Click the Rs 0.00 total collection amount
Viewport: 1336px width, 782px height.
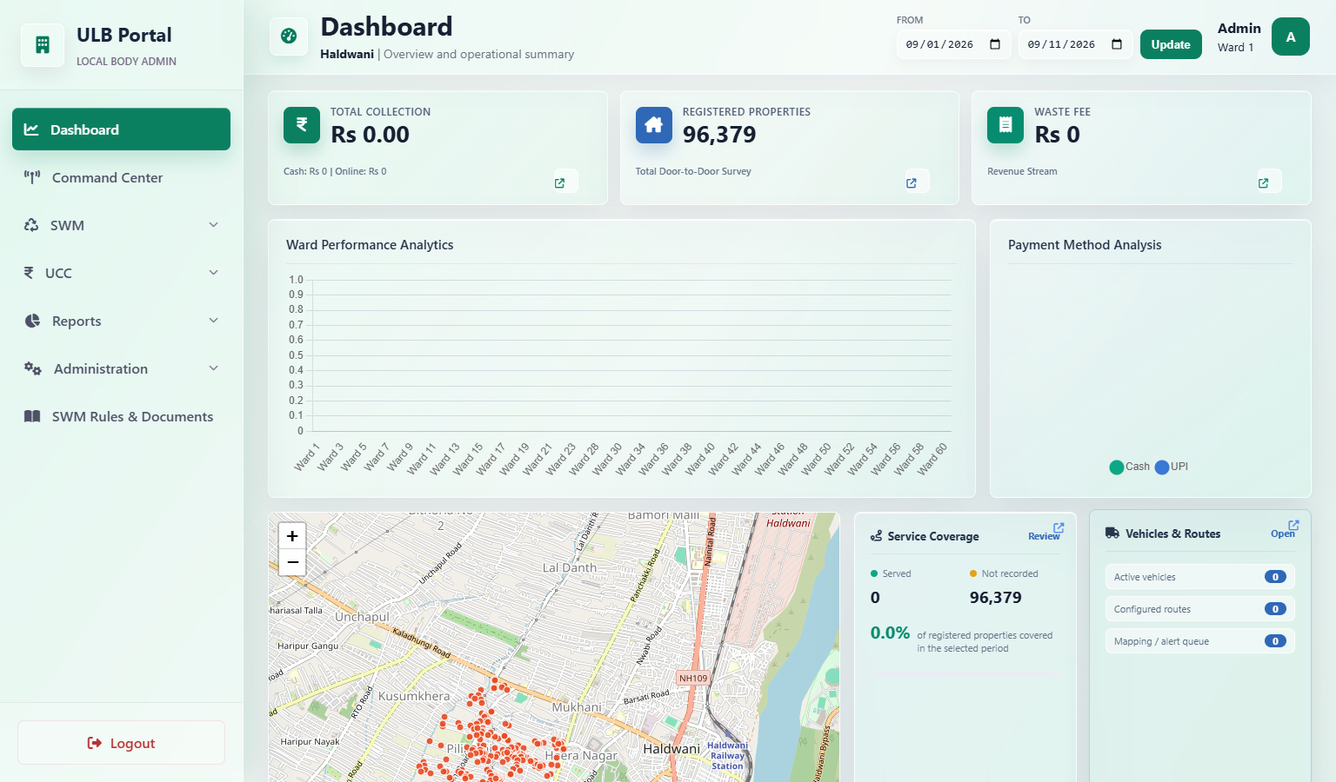[370, 135]
